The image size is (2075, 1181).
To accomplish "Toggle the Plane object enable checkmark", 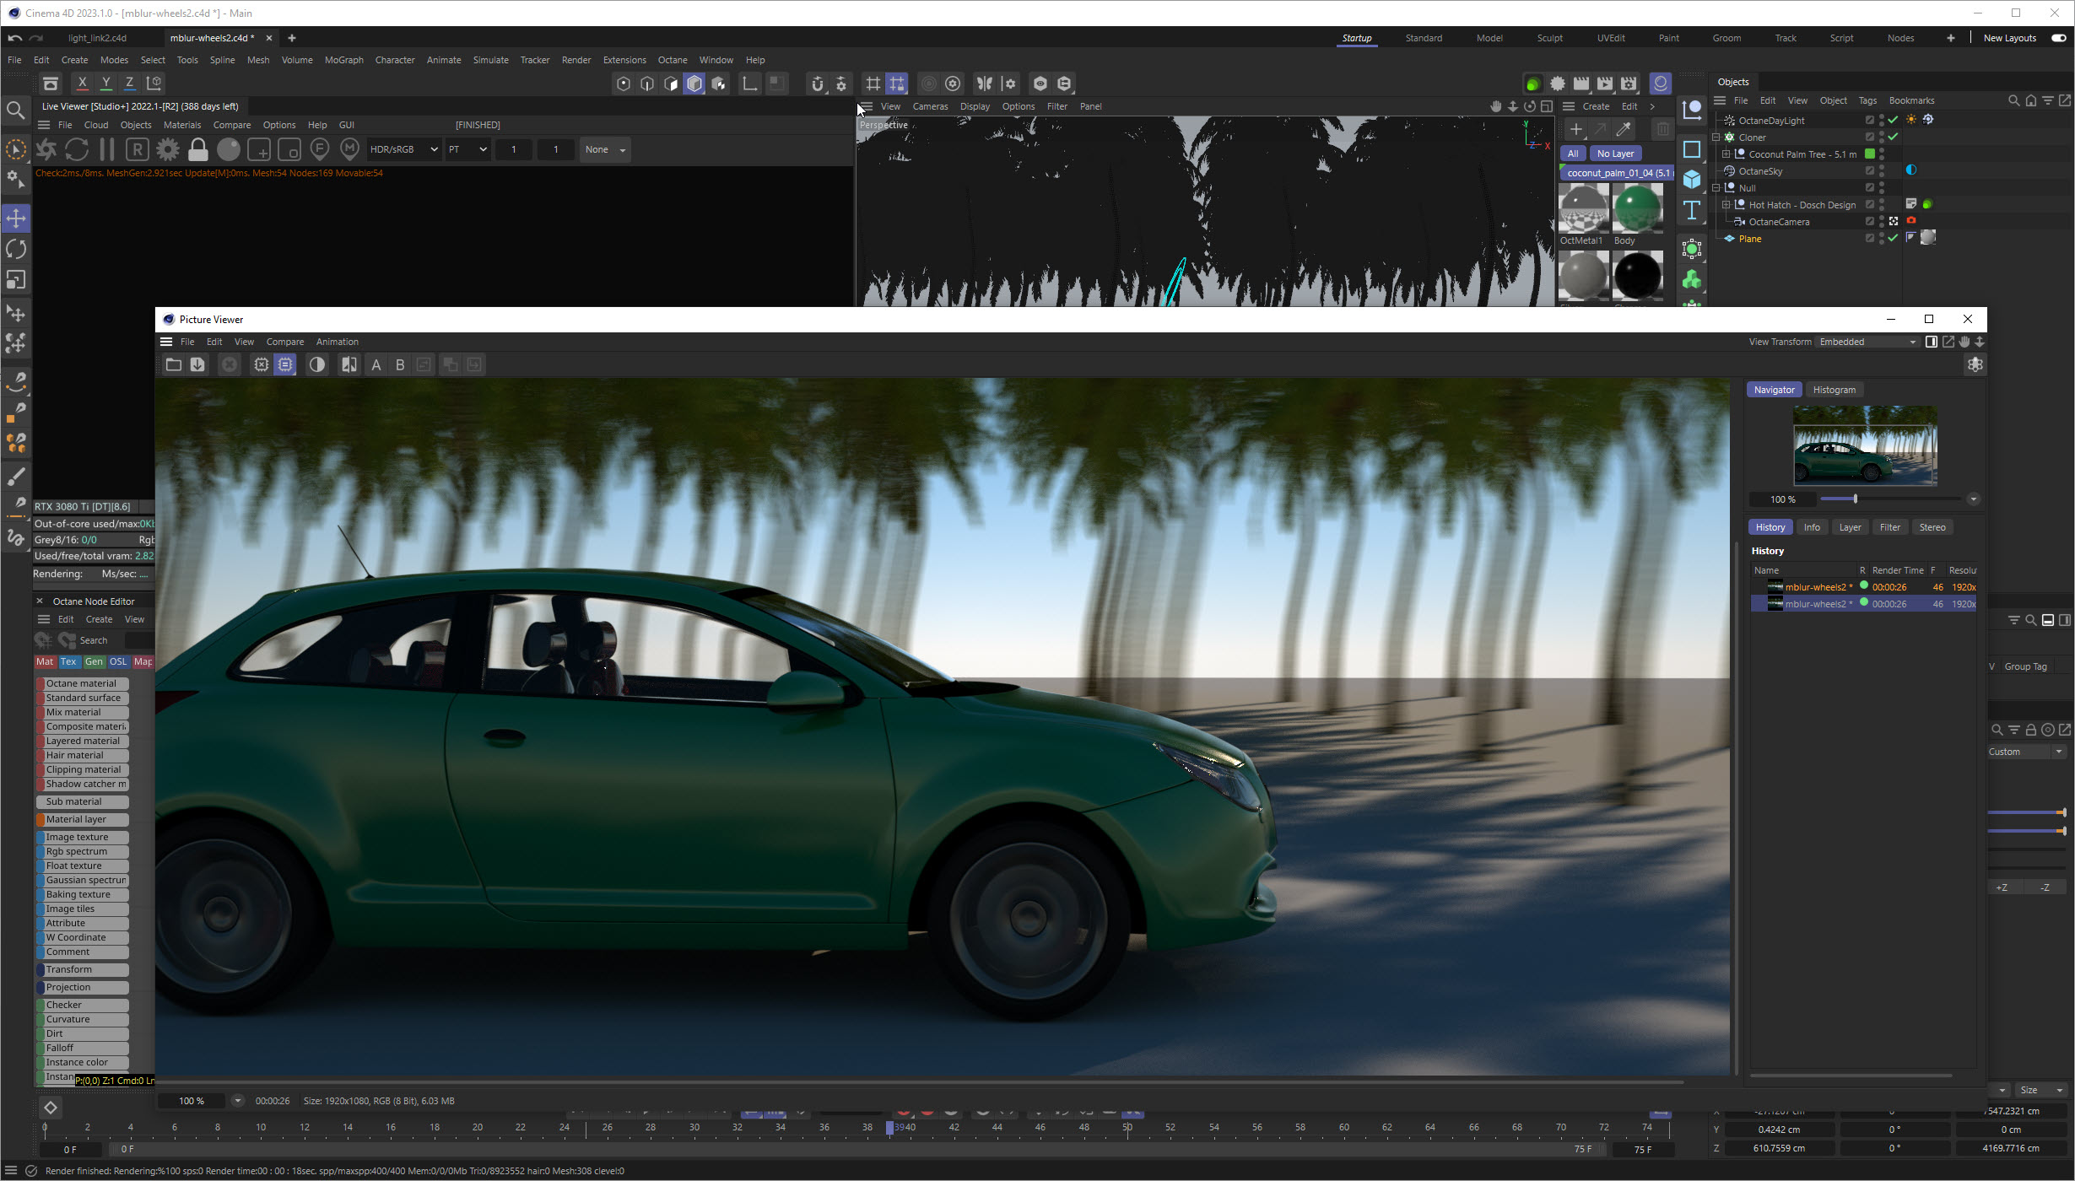I will (1893, 239).
